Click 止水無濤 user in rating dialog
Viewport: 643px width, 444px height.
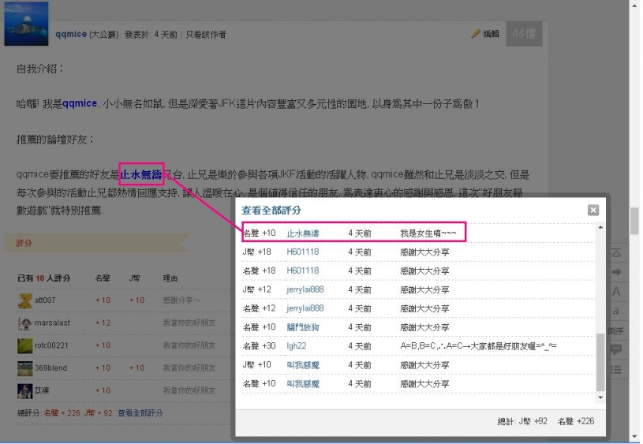click(x=303, y=233)
